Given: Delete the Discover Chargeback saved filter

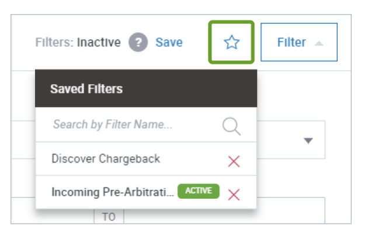Looking at the screenshot, I should click(x=234, y=161).
